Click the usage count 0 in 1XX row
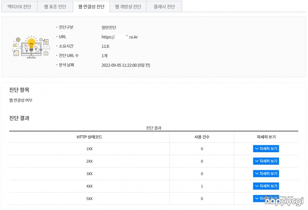 (202, 149)
